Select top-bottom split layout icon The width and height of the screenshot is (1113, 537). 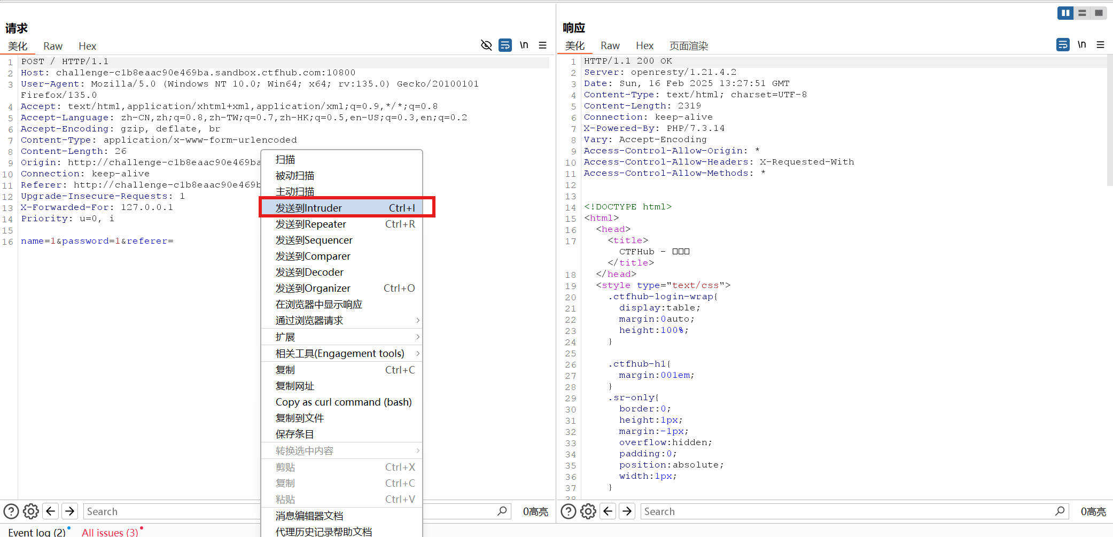1082,13
